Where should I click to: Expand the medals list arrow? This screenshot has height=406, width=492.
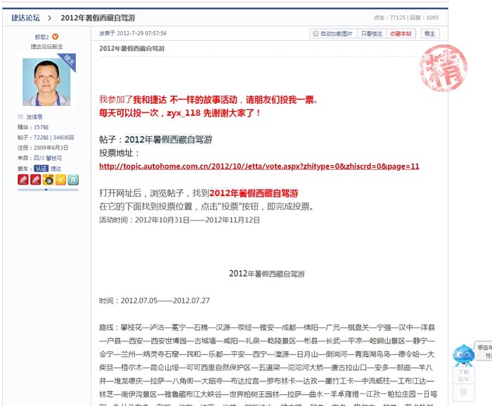46,190
